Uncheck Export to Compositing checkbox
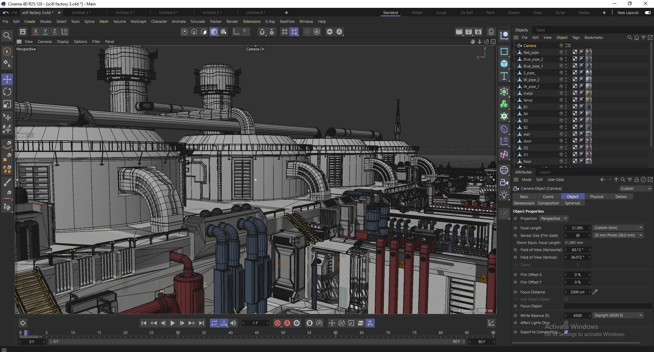This screenshot has height=352, width=654. point(566,332)
